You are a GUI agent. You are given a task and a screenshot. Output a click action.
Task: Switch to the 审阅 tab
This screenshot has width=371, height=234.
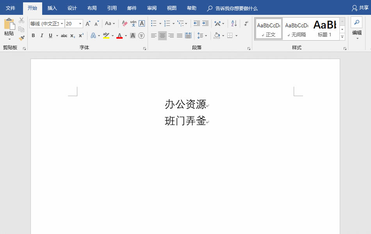click(152, 8)
